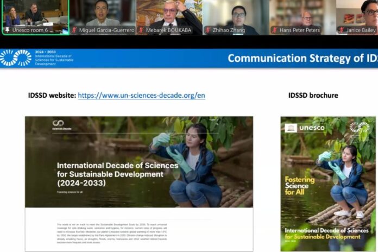Click the 'IDSSD website:' label
Image resolution: width=378 pixels, height=252 pixels.
tap(52, 96)
